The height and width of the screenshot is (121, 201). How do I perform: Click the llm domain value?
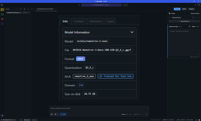(81, 85)
